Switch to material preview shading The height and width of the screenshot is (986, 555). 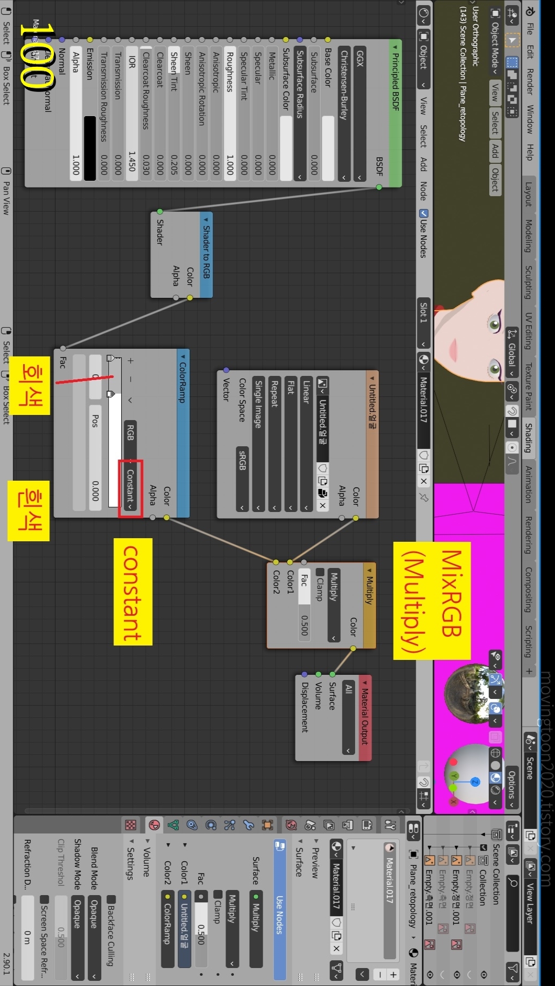click(x=495, y=778)
